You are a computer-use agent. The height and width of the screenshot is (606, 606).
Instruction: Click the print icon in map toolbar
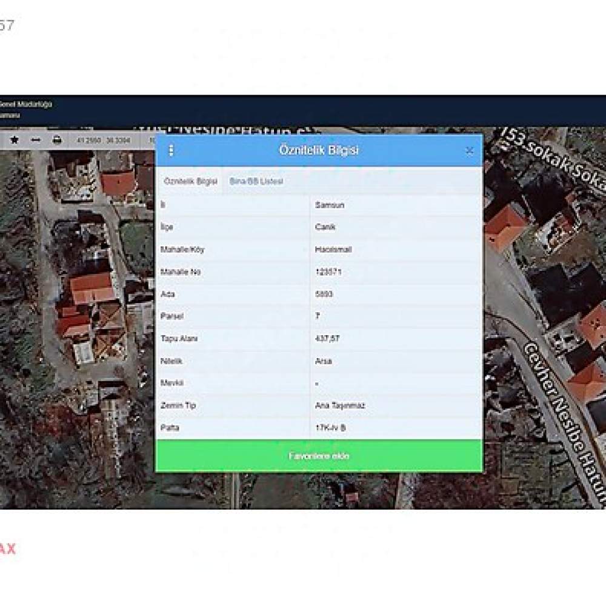click(57, 139)
